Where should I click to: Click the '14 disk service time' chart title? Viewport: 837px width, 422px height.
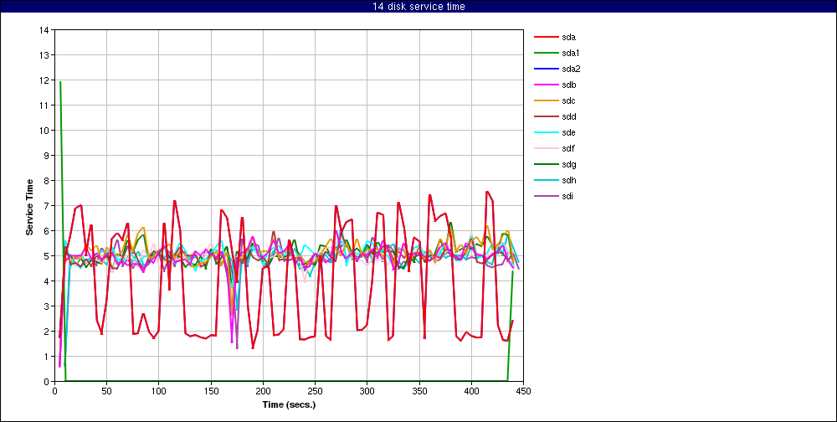418,7
